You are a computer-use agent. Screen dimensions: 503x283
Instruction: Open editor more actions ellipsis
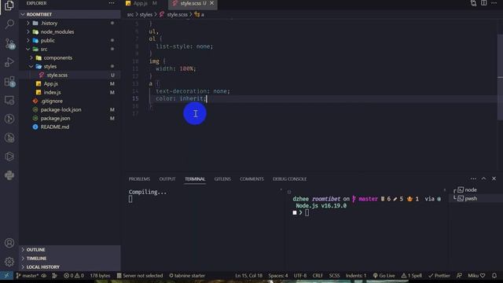(x=494, y=3)
